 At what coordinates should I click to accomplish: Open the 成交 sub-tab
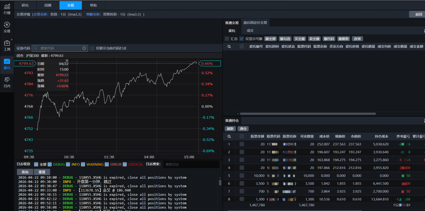coord(250,31)
